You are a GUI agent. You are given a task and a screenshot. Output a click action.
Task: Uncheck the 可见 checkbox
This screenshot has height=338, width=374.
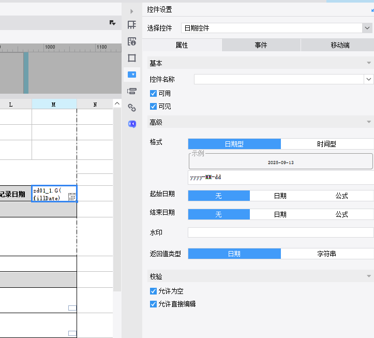coord(153,107)
